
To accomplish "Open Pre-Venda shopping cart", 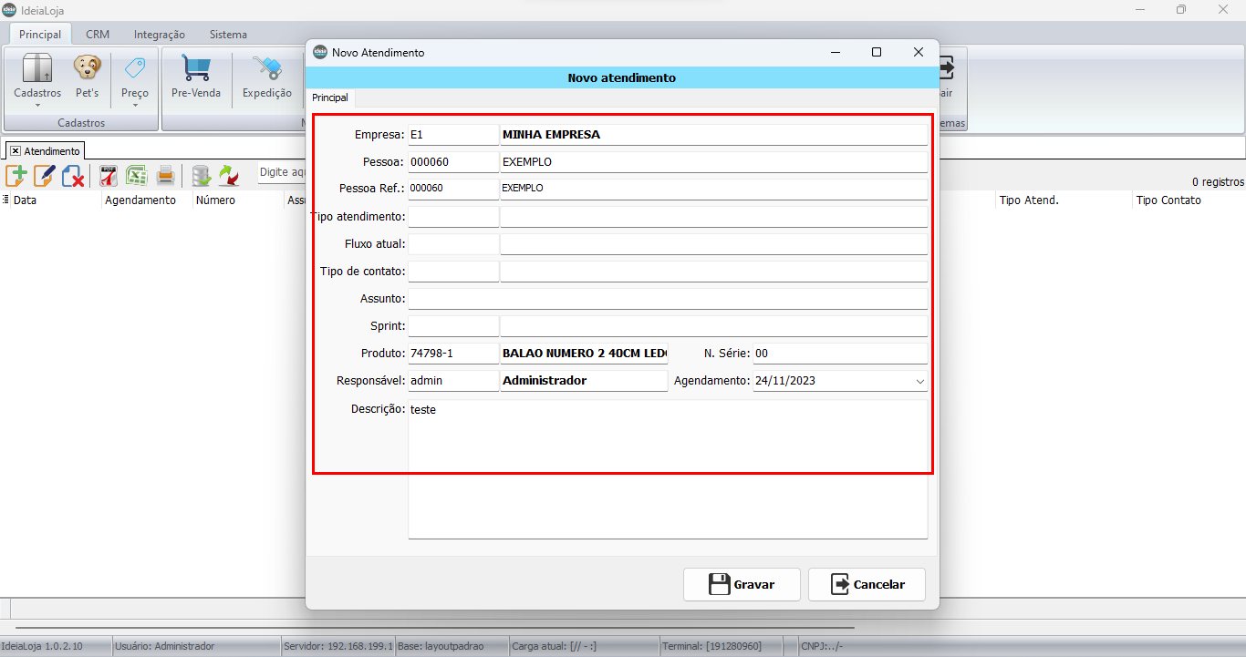I will 195,77.
